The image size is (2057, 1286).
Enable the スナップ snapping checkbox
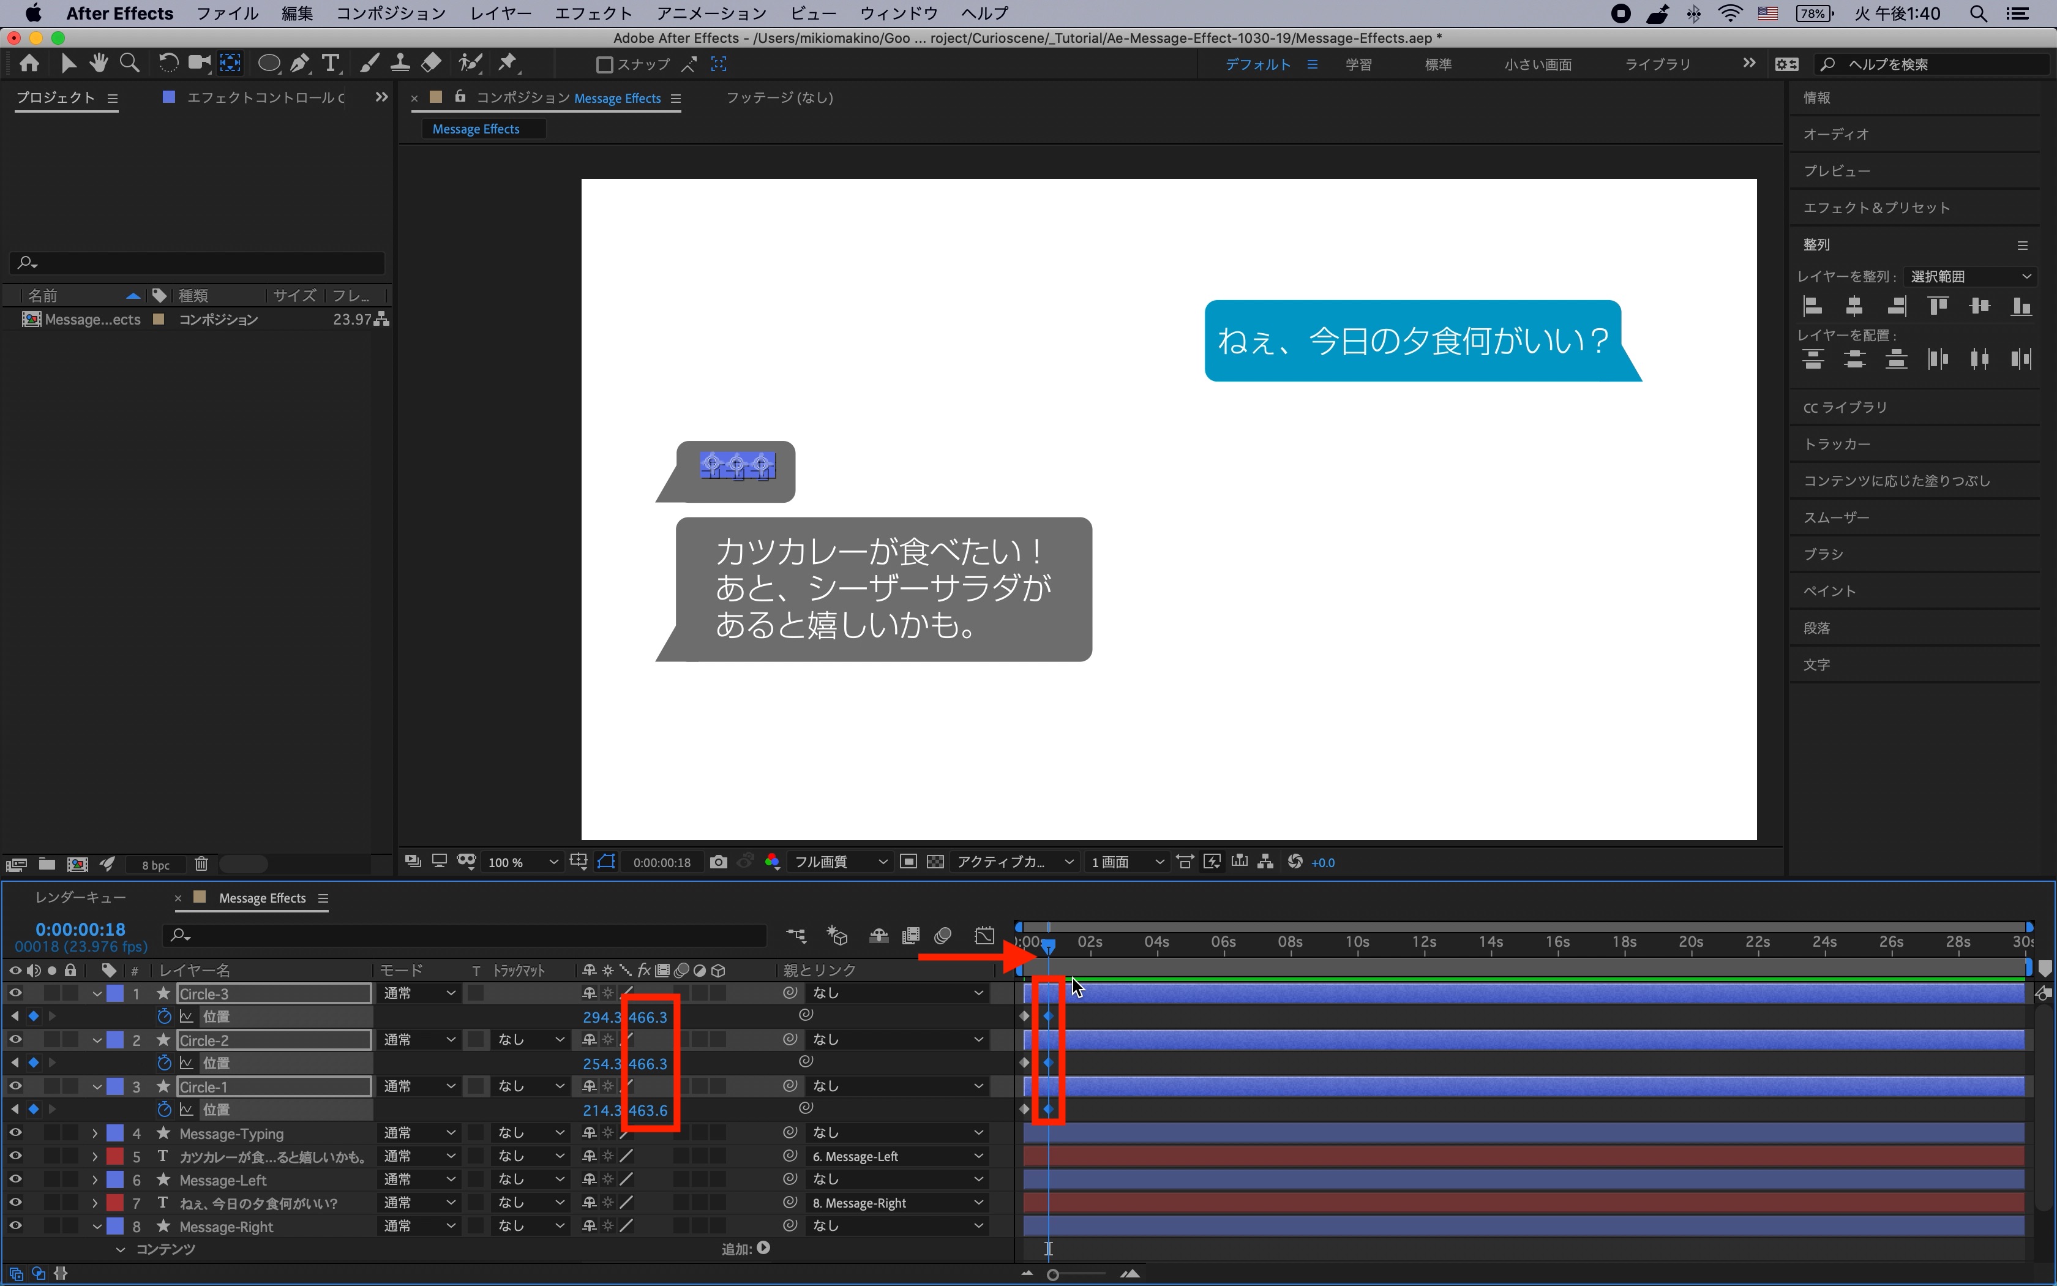point(604,65)
